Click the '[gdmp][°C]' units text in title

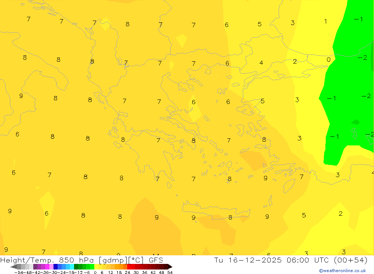pyautogui.click(x=121, y=260)
